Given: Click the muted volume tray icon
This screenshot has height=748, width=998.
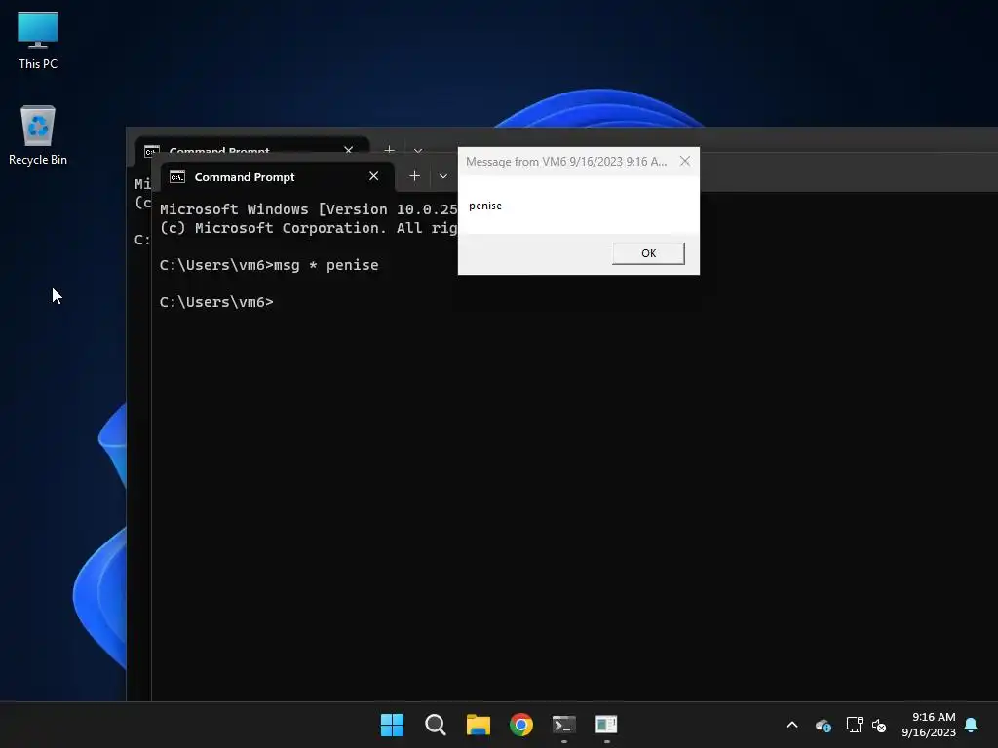Looking at the screenshot, I should pyautogui.click(x=879, y=725).
